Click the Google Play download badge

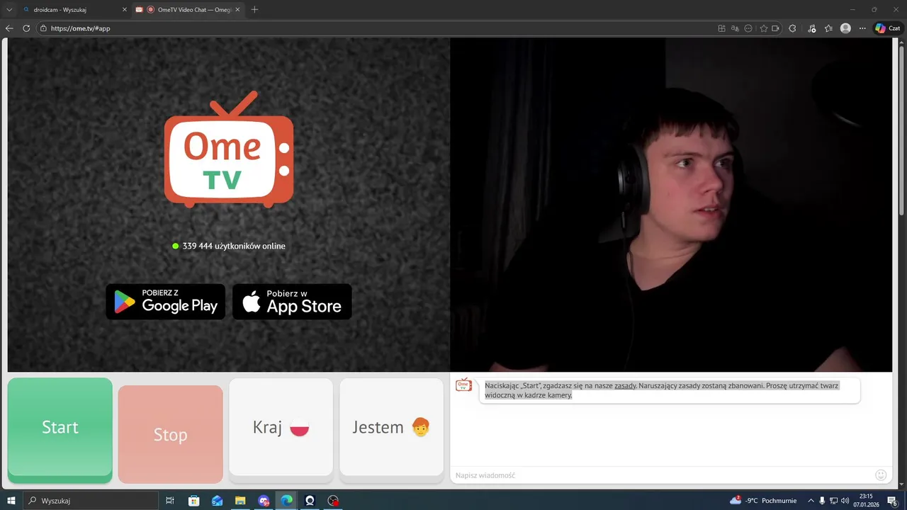coord(166,302)
